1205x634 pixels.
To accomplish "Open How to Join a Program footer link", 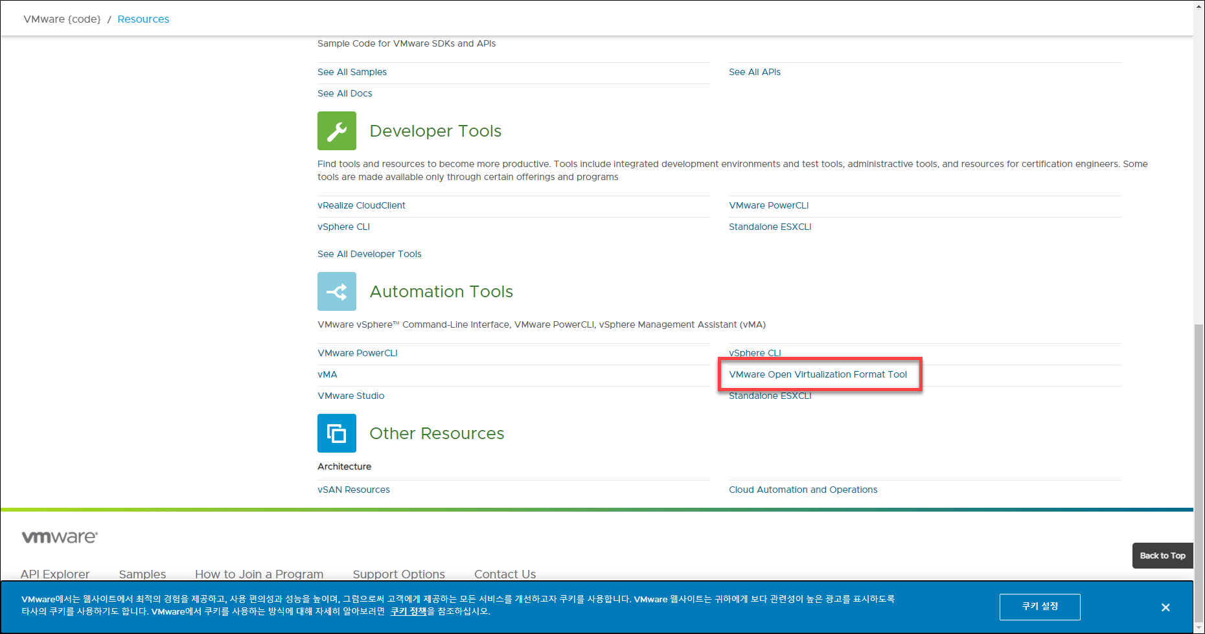I will 259,574.
